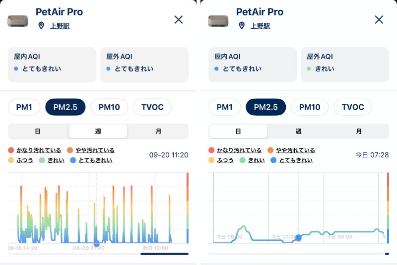The image size is (397, 265).
Task: Close the left PetAir Pro panel
Action: click(179, 19)
